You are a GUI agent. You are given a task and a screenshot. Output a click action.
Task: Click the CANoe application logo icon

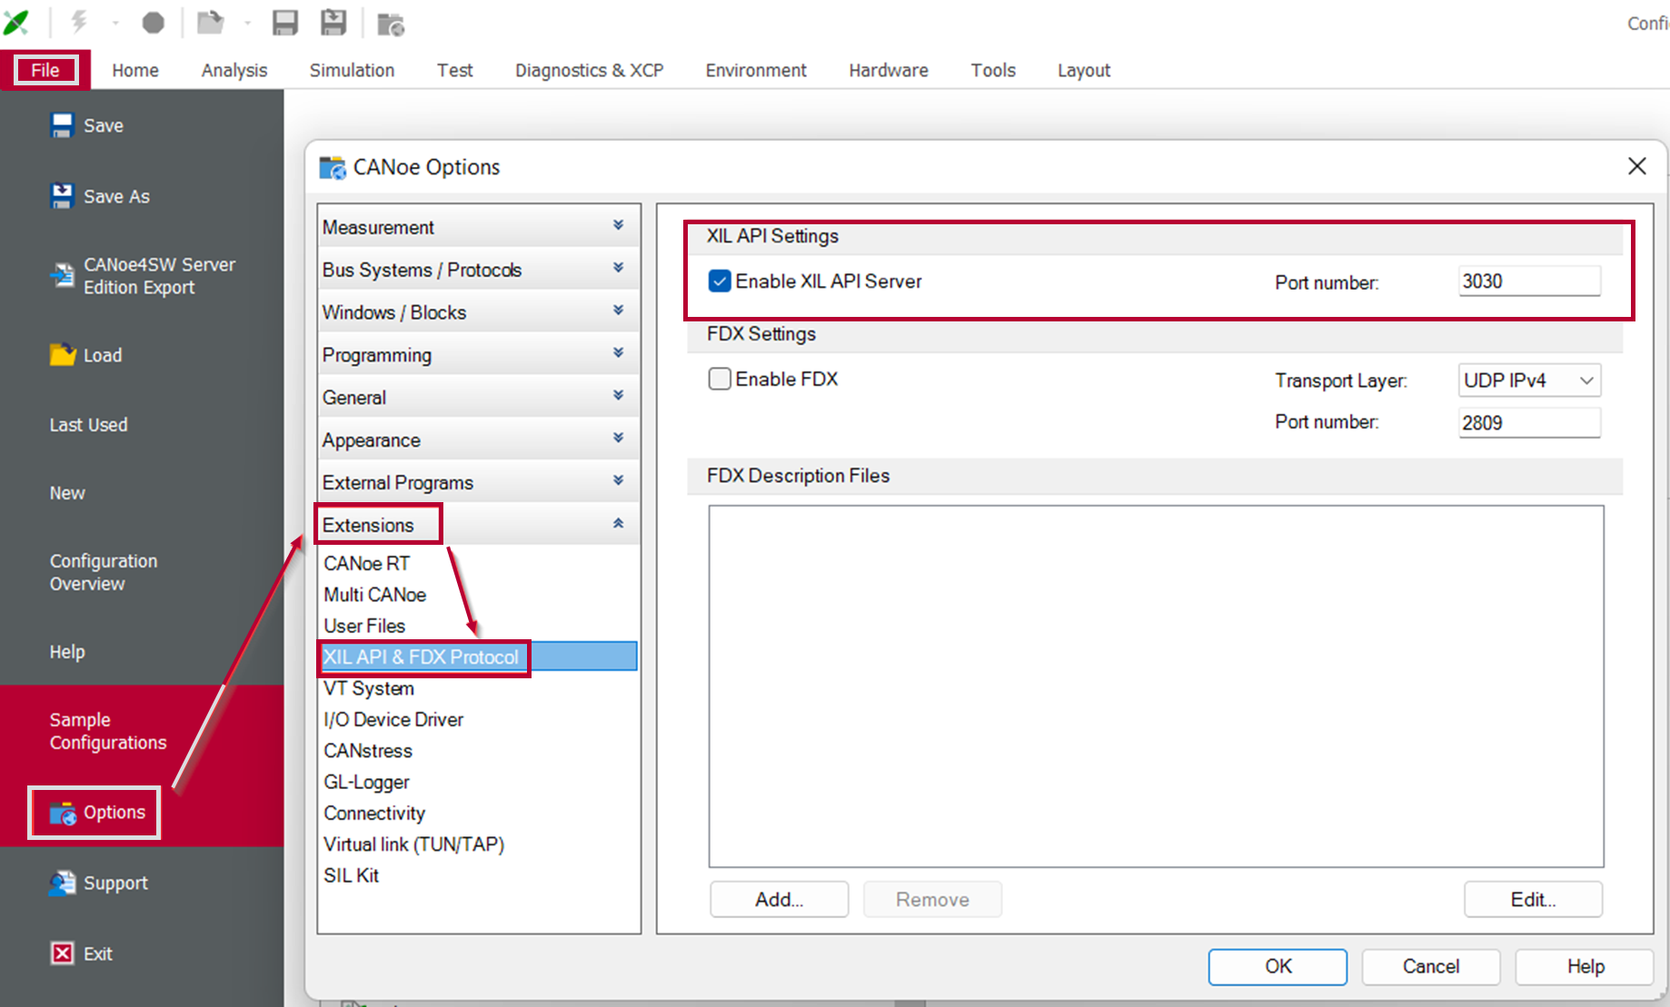(x=16, y=22)
